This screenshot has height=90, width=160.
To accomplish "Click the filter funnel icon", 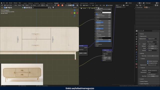I will tap(53, 7).
